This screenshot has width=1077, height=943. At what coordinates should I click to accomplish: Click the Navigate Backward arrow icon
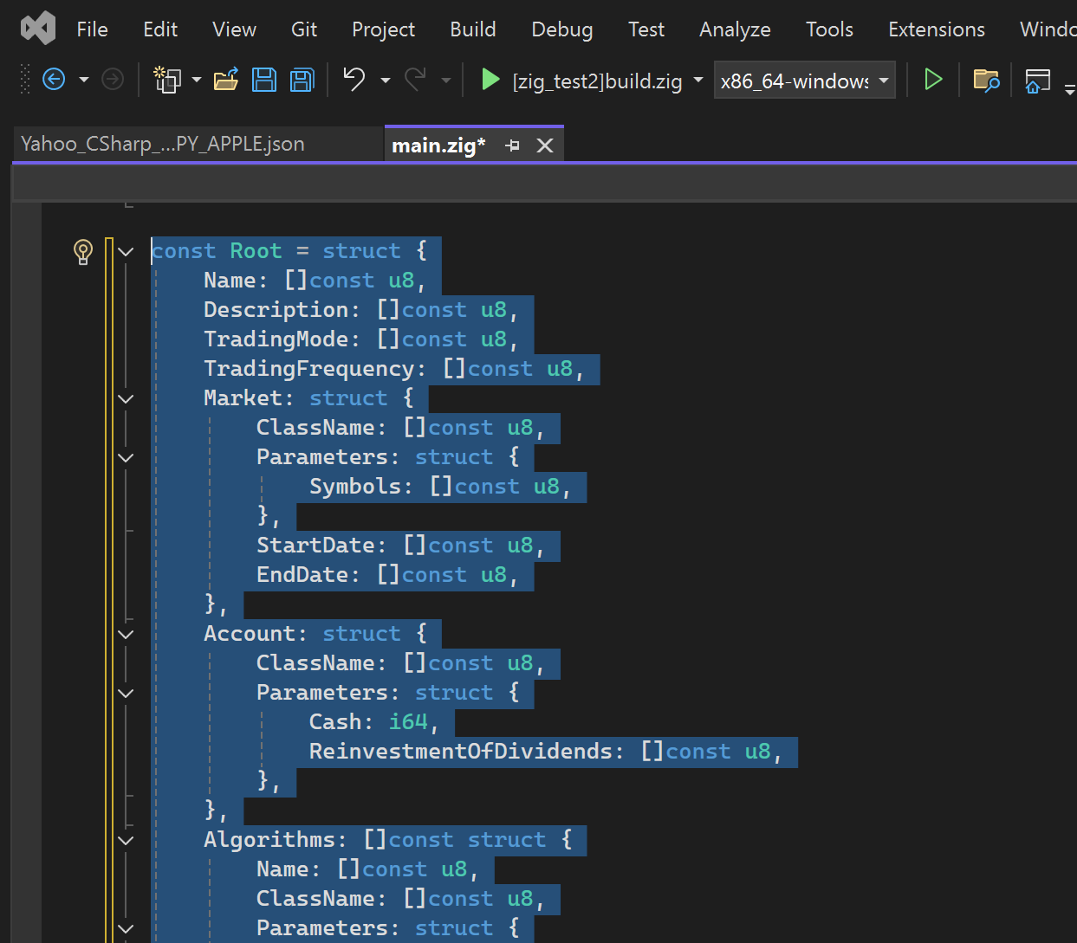click(x=54, y=80)
